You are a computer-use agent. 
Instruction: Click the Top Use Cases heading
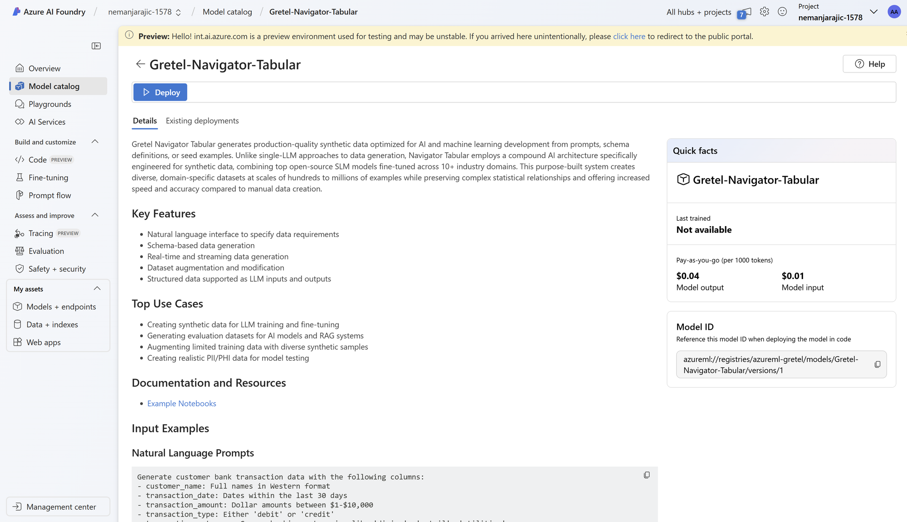coord(167,304)
